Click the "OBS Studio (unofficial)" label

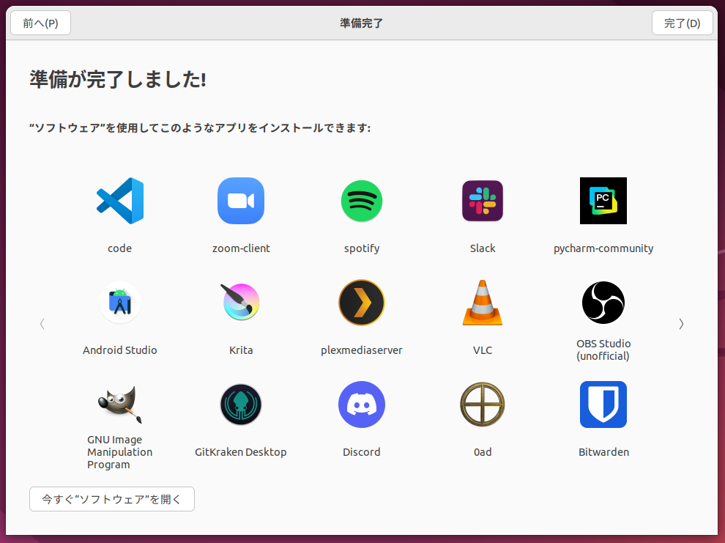click(603, 350)
